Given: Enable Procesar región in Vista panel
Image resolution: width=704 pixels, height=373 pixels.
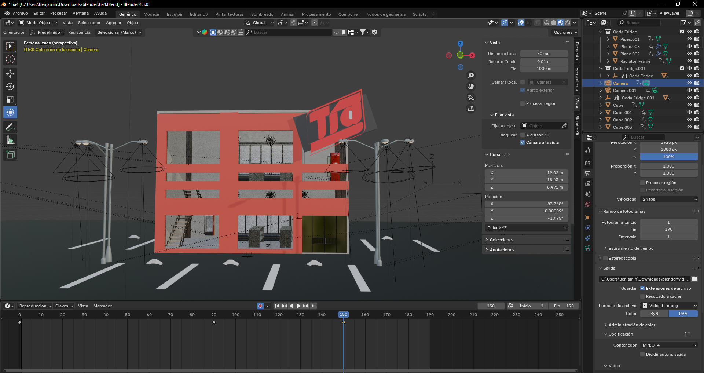Looking at the screenshot, I should [x=522, y=103].
